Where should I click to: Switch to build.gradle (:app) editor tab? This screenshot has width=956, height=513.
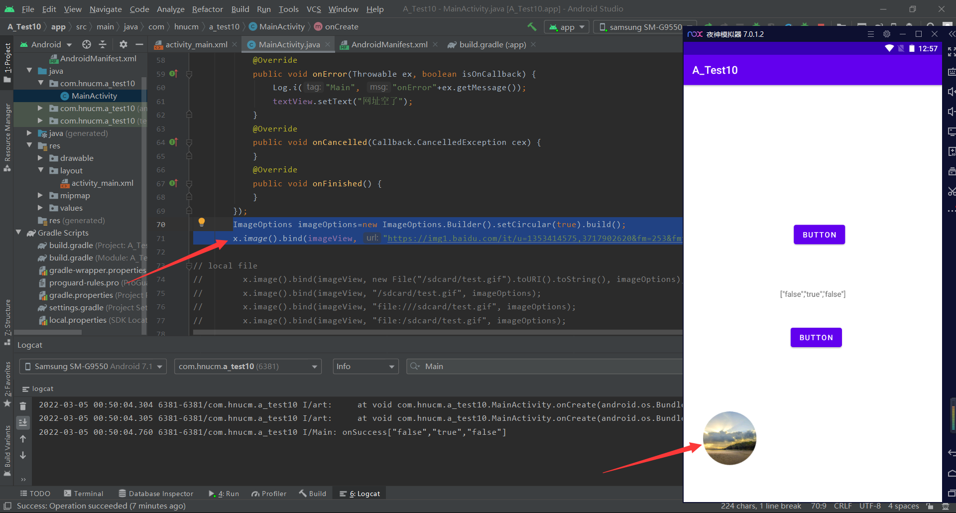click(x=492, y=44)
